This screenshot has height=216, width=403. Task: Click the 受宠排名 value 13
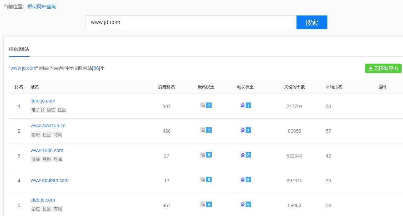[167, 181]
